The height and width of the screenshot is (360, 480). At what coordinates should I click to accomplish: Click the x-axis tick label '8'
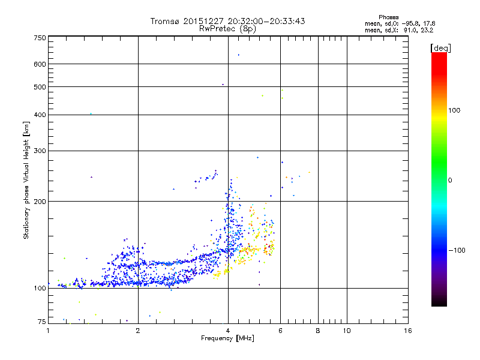318,331
